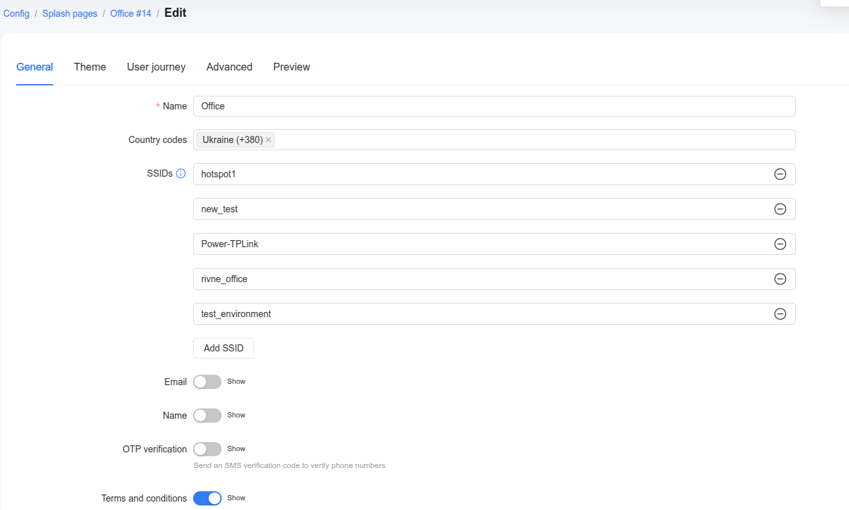This screenshot has width=849, height=510.
Task: Remove the Ukraine (+380) country code tag
Action: click(x=268, y=140)
